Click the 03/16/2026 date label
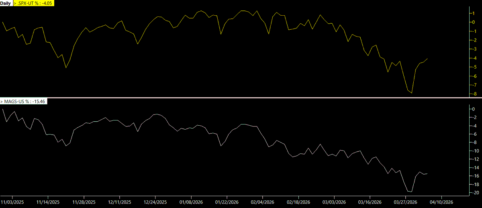The width and height of the screenshot is (482, 208). [x=370, y=202]
